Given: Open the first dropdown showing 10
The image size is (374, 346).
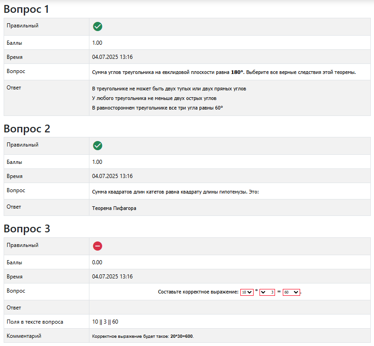Looking at the screenshot, I should pyautogui.click(x=247, y=292).
